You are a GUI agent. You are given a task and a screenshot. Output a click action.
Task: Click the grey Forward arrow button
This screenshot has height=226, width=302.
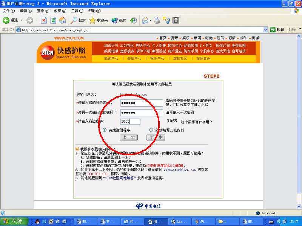[30, 20]
